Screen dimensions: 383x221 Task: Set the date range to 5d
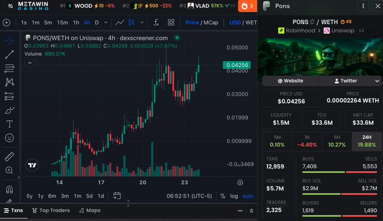pyautogui.click(x=90, y=196)
